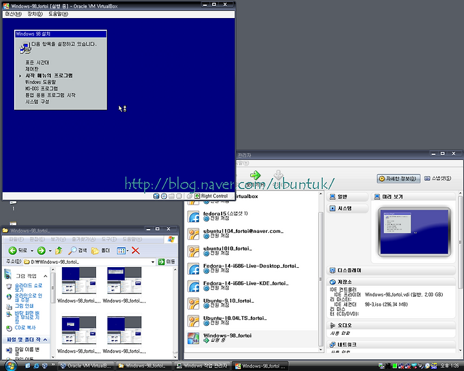The height and width of the screenshot is (371, 464).
Task: Open the 머신(M) menu in VM window
Action: click(x=14, y=14)
